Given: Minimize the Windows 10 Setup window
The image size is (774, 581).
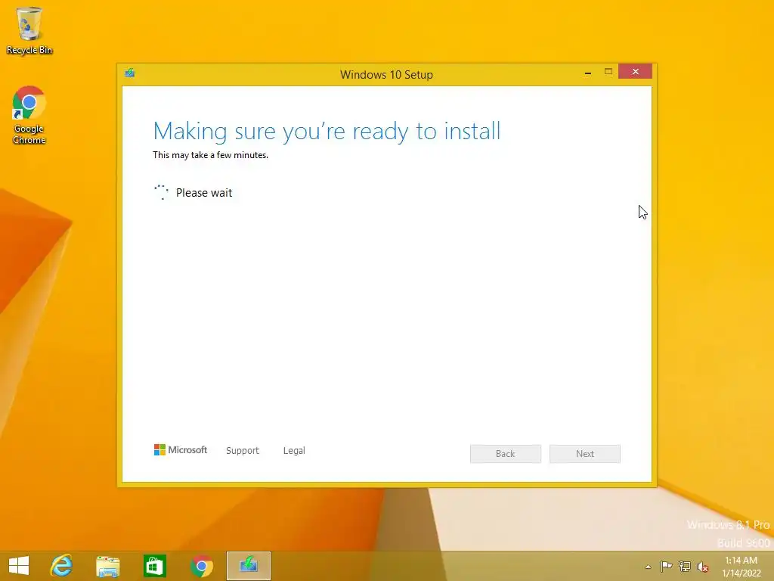Looking at the screenshot, I should (588, 72).
